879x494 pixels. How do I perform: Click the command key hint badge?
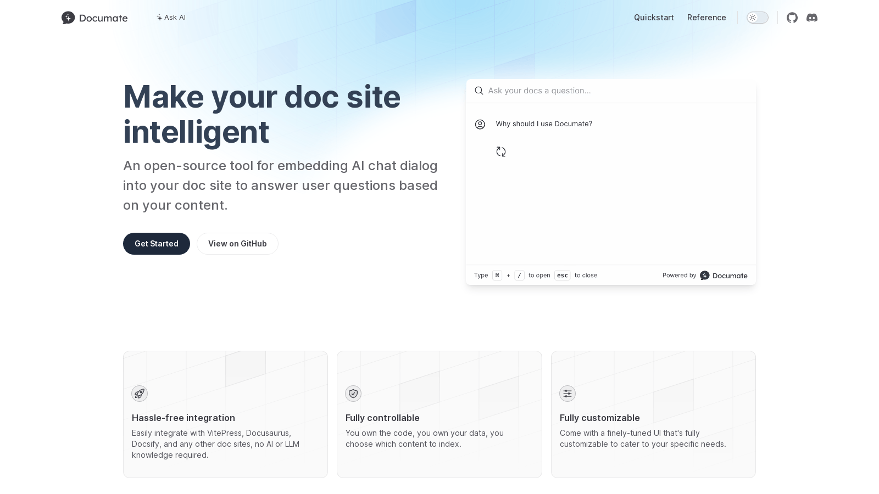[497, 276]
